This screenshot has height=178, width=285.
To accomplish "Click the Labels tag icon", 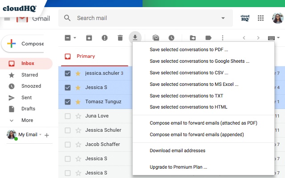I will pos(208,38).
